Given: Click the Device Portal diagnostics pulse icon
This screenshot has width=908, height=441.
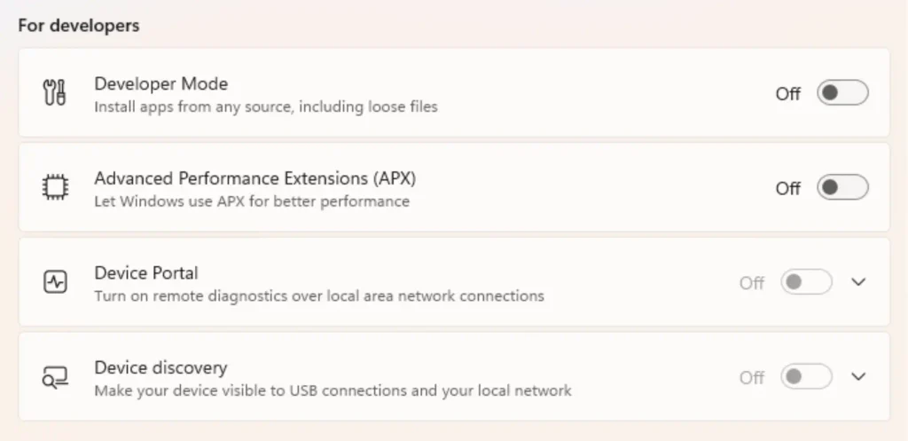Looking at the screenshot, I should tap(55, 282).
